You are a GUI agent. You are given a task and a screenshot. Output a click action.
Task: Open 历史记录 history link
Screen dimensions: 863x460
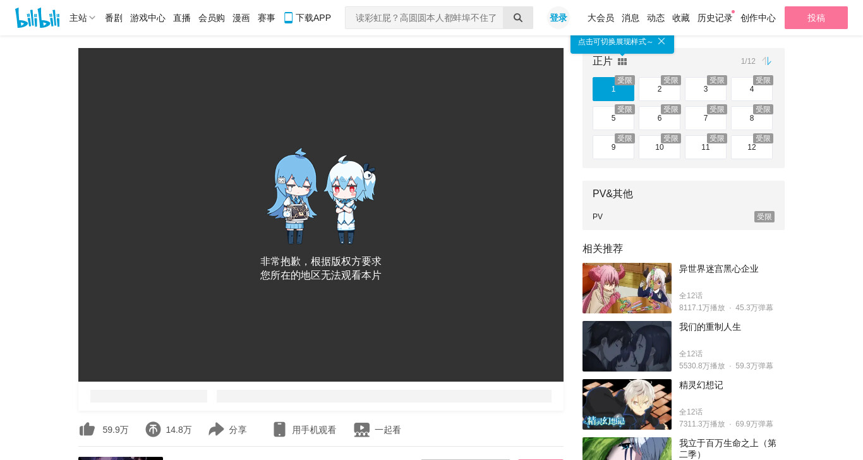coord(715,18)
